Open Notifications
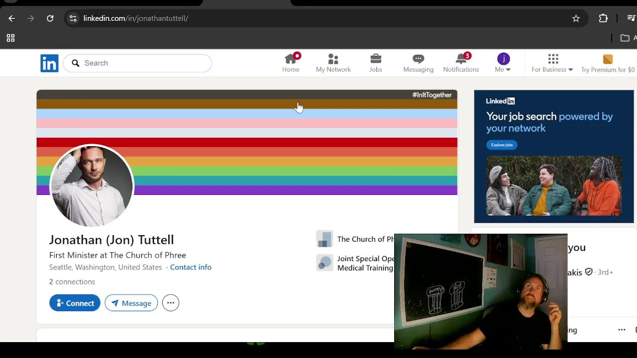 tap(461, 63)
